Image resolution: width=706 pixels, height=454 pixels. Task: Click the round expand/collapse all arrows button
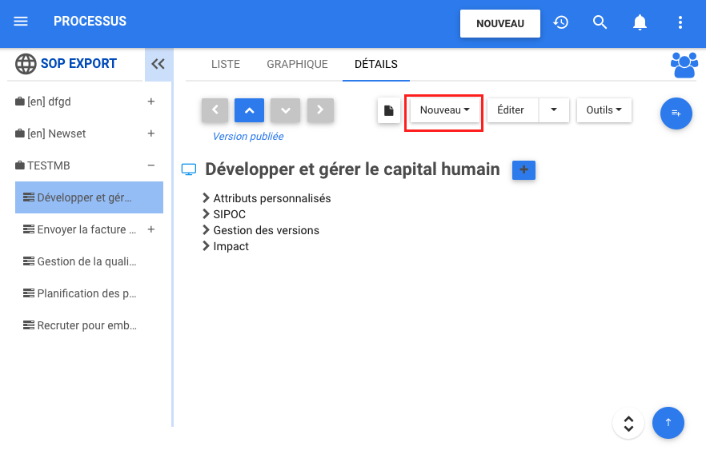[628, 423]
